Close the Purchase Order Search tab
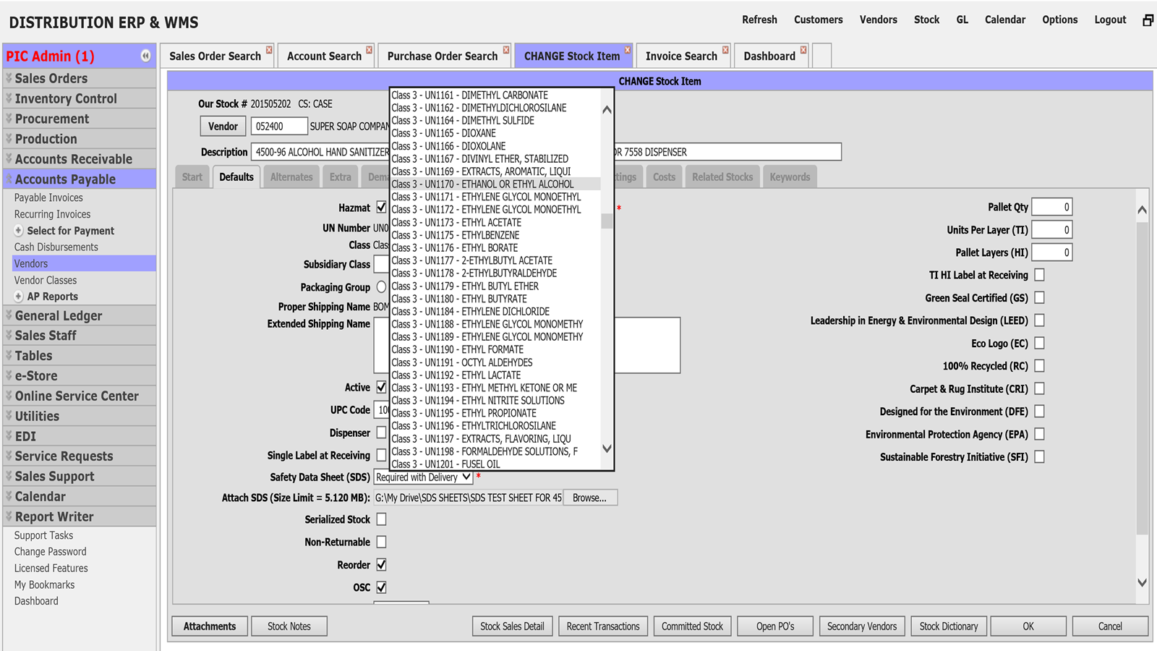The width and height of the screenshot is (1157, 651). click(x=506, y=50)
